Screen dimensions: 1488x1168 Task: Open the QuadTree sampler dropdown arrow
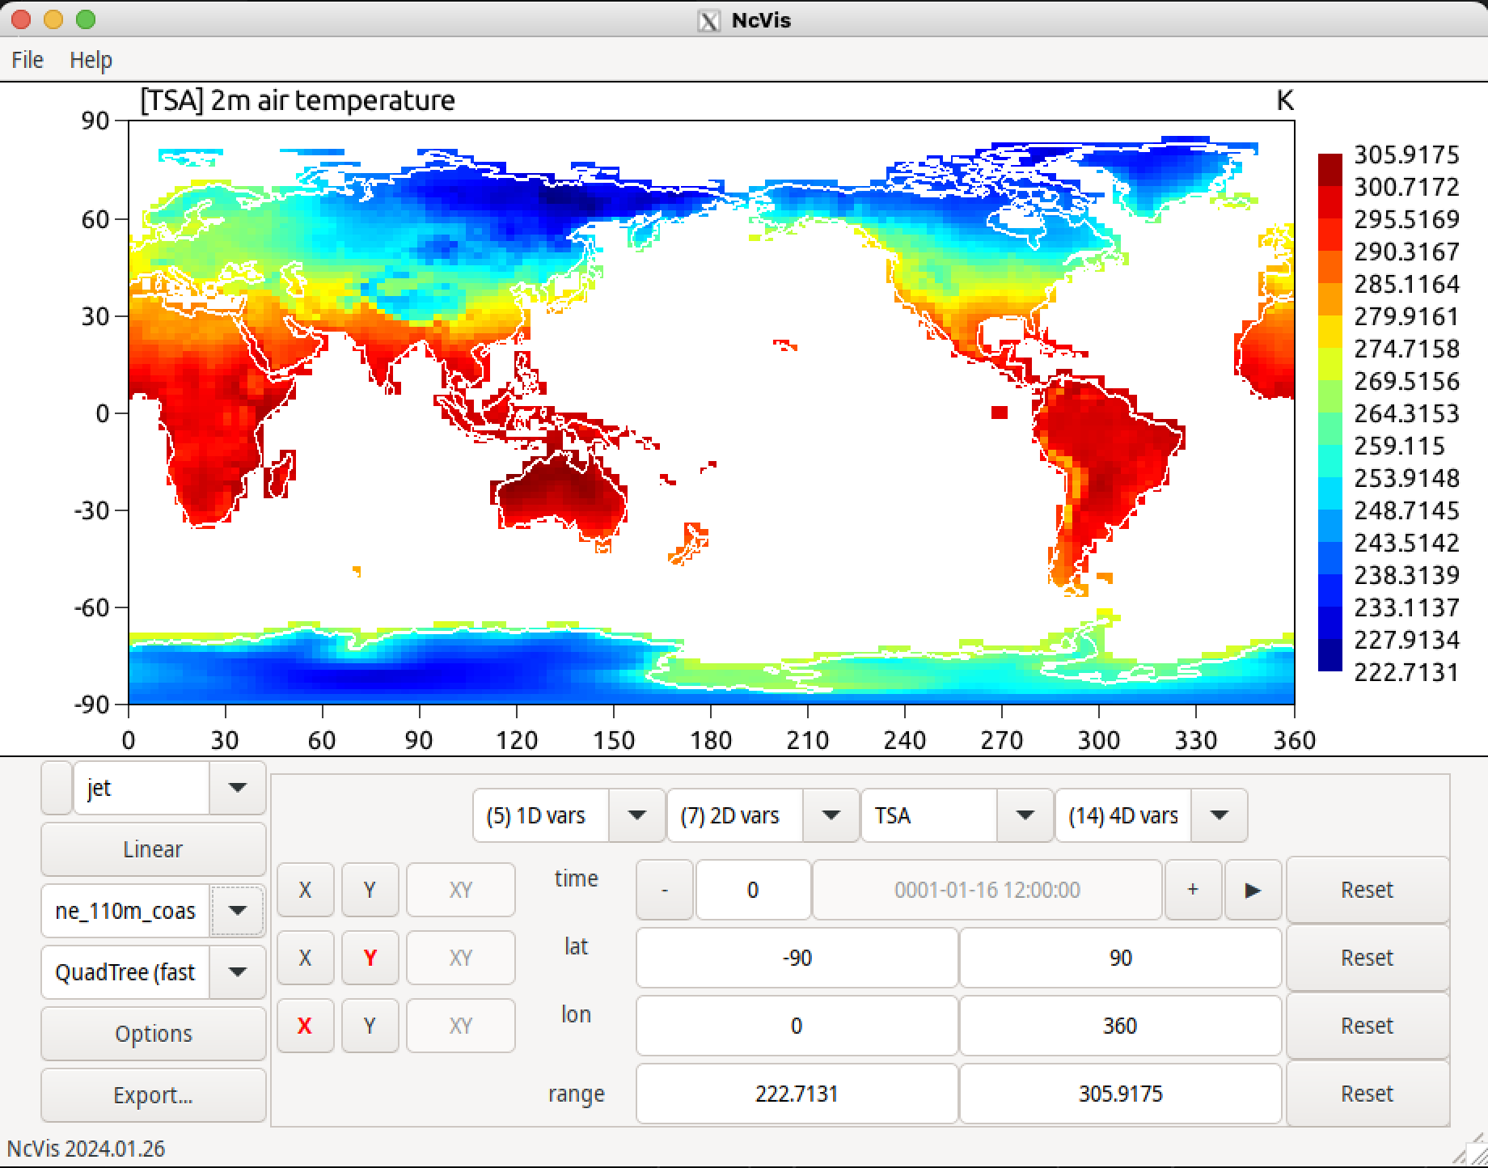tap(237, 972)
